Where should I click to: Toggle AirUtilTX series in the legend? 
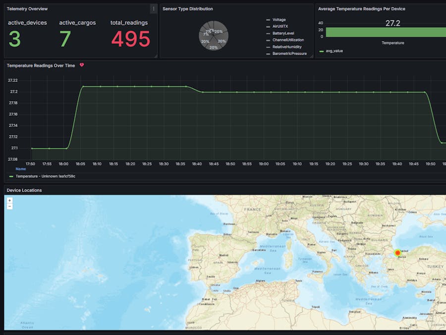click(280, 26)
